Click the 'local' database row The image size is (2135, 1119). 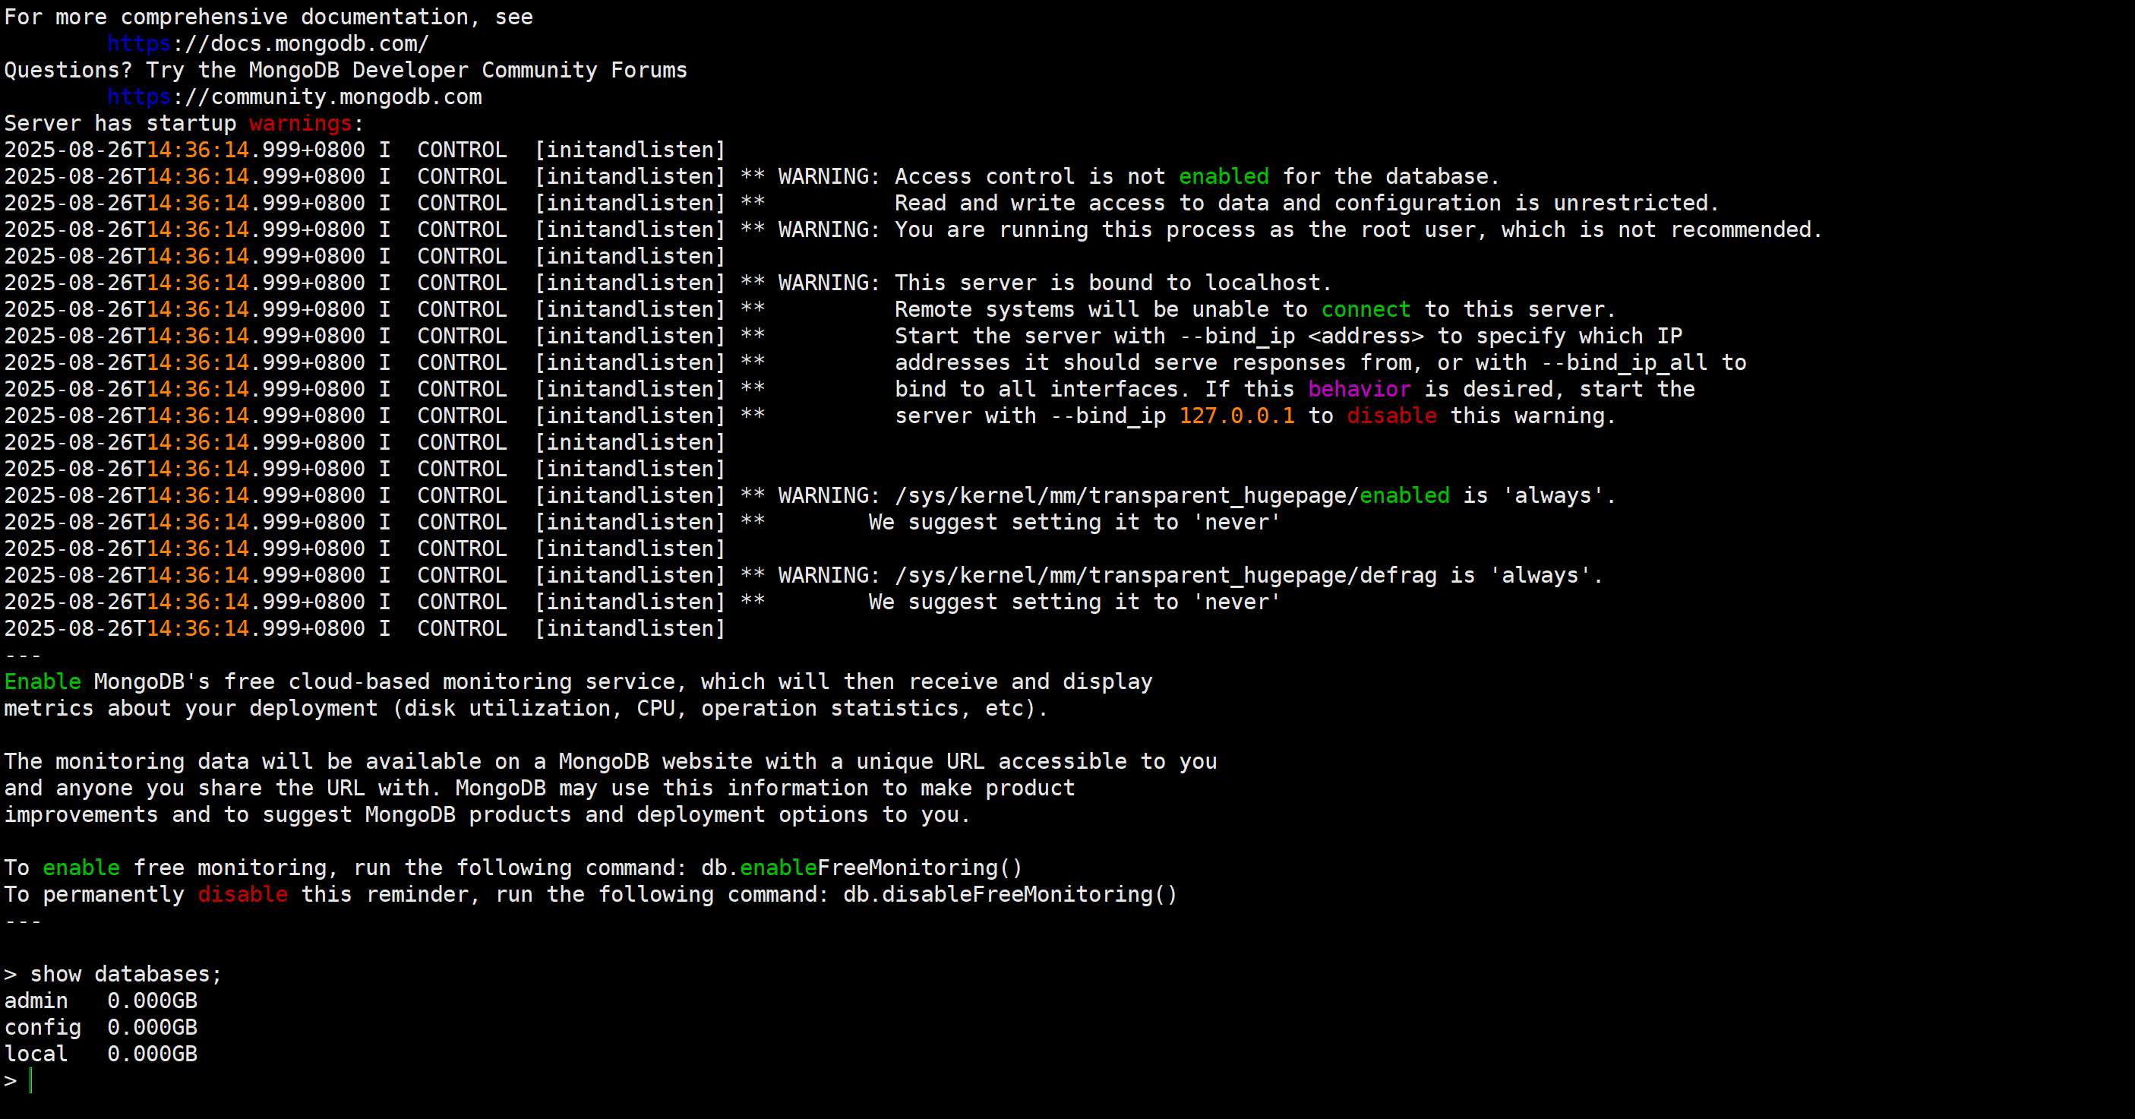(100, 1054)
